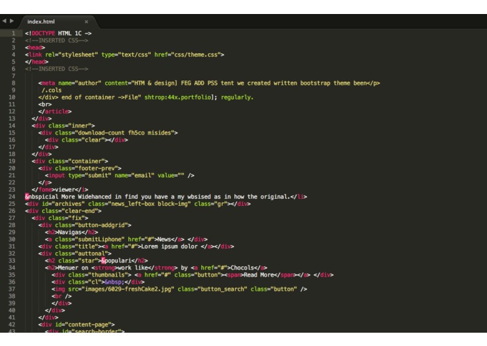Click div id content-page on line 42

(76, 324)
